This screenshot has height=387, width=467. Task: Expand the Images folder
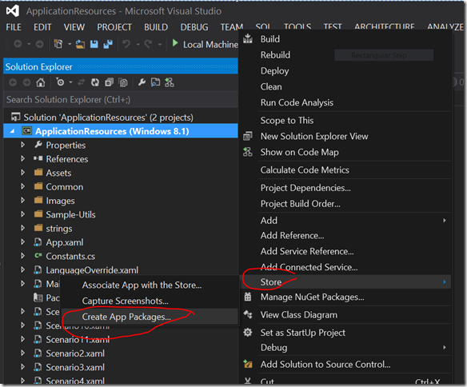tap(22, 201)
